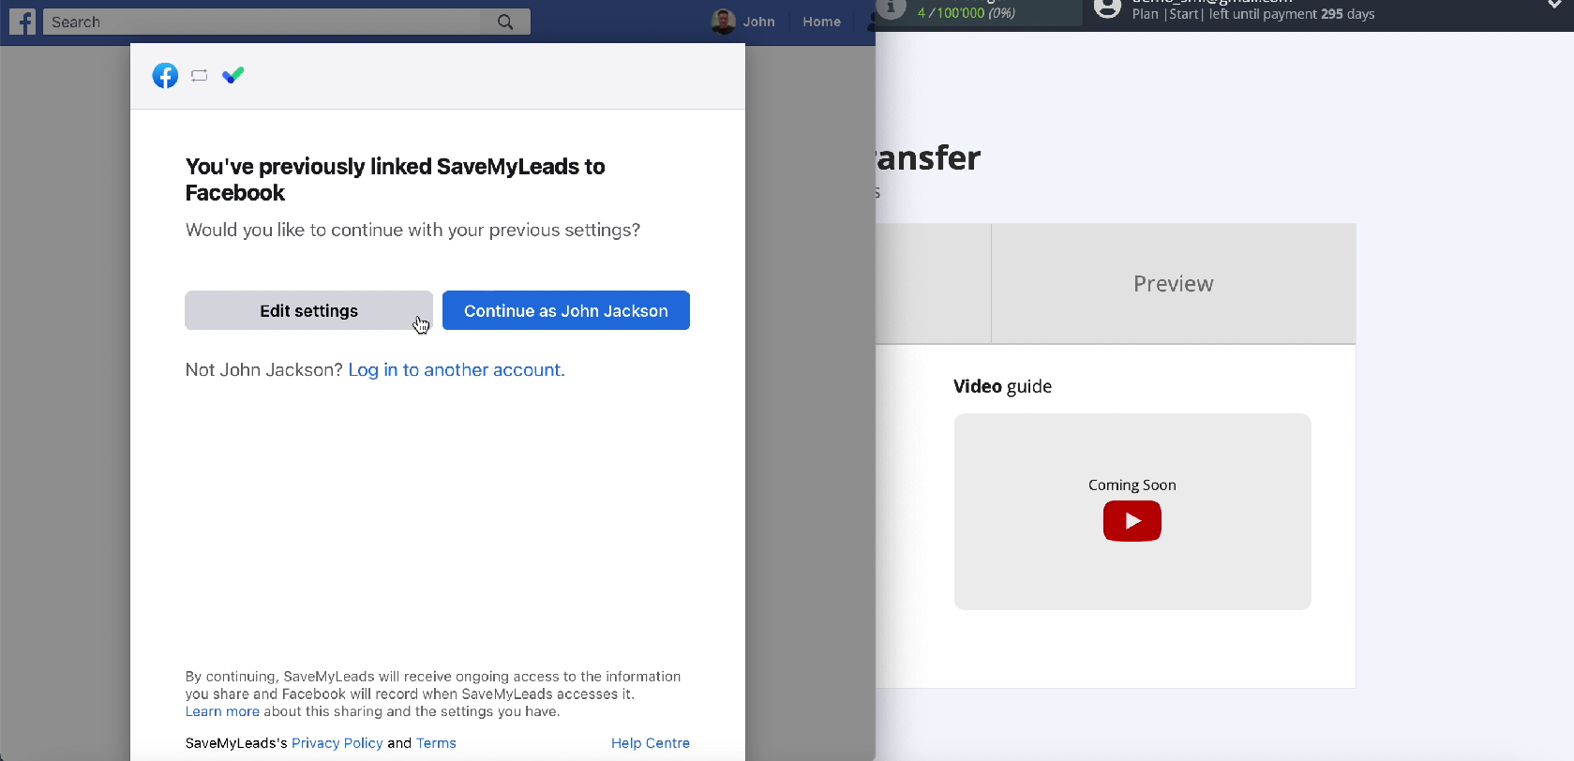Image resolution: width=1574 pixels, height=761 pixels.
Task: Click the info icon in SaveMyLeads header
Action: pyautogui.click(x=891, y=8)
